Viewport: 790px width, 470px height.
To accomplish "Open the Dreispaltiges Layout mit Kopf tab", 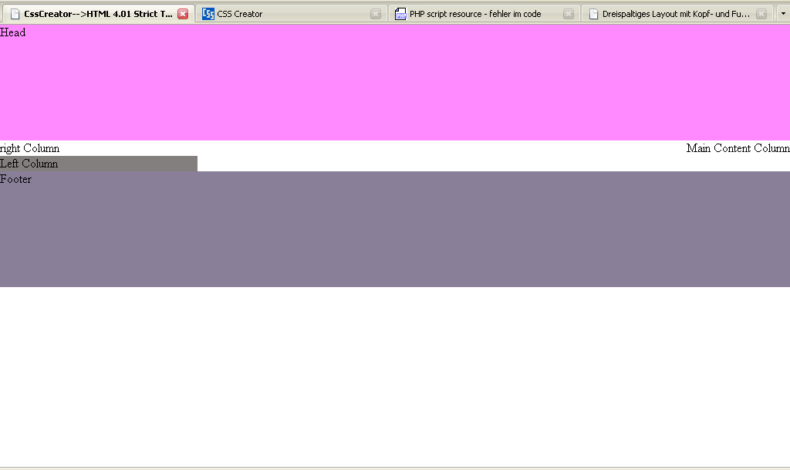I will point(675,14).
